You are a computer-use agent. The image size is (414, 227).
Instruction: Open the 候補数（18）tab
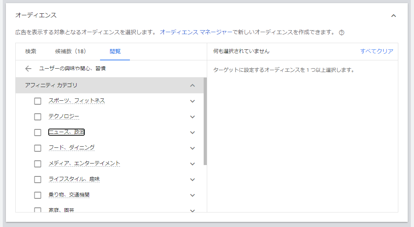pos(70,51)
